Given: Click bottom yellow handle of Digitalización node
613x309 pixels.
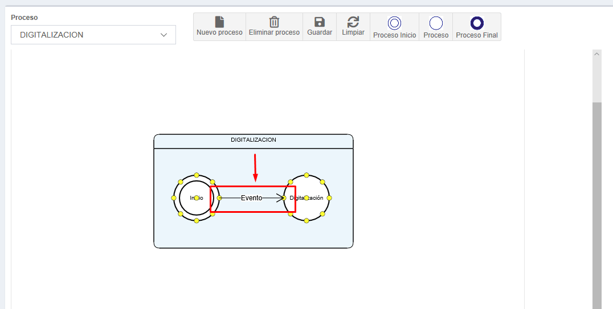Looking at the screenshot, I should tap(306, 221).
